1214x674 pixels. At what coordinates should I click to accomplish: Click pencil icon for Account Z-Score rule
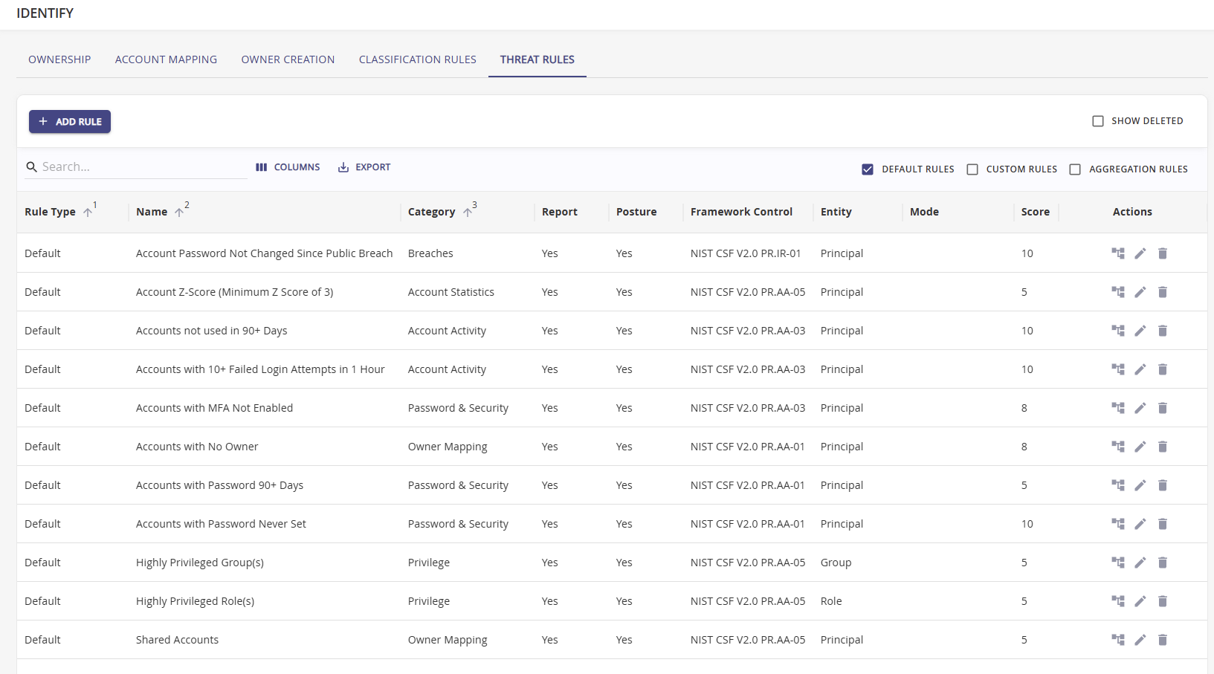click(1140, 292)
